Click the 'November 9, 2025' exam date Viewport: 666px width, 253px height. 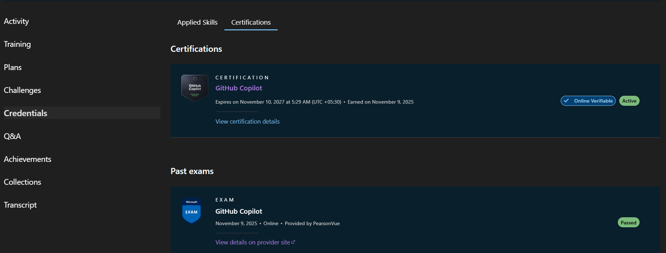[236, 223]
